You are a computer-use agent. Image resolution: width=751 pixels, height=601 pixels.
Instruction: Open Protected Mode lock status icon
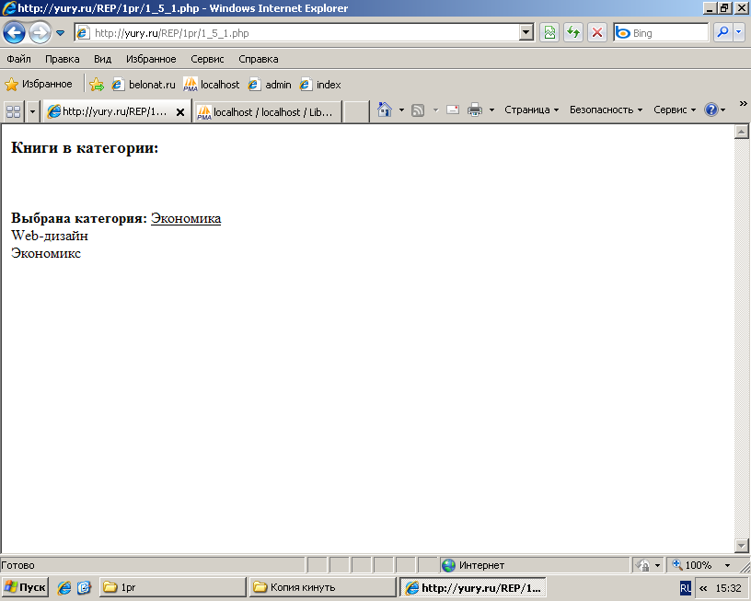click(x=643, y=565)
